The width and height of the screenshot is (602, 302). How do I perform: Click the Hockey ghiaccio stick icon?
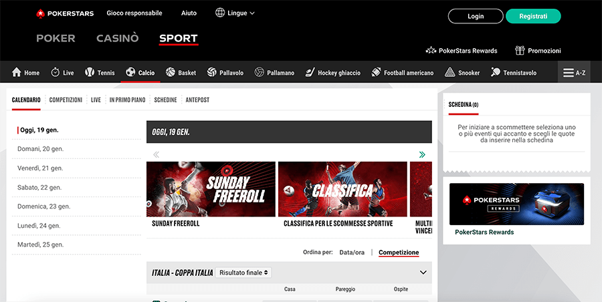pyautogui.click(x=310, y=72)
